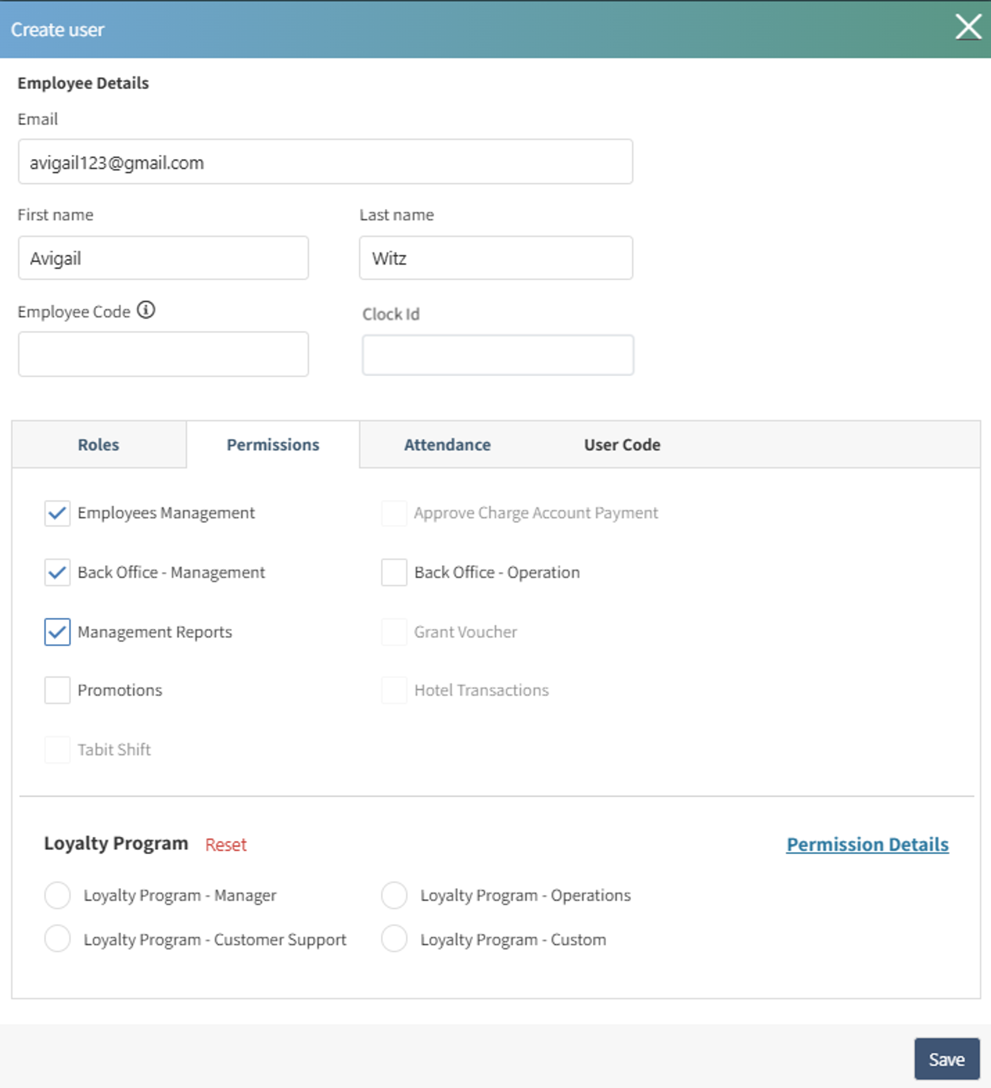Uncheck Employees Management permission
991x1088 pixels.
point(57,513)
